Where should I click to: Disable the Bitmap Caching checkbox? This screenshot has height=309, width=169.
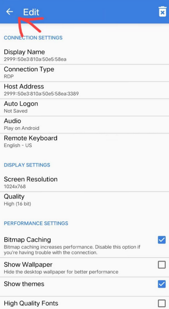162,240
